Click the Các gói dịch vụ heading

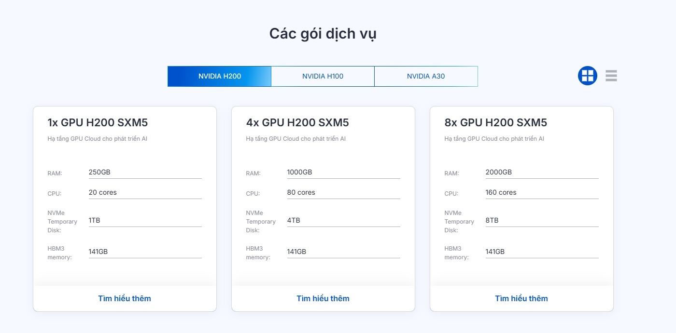[323, 34]
